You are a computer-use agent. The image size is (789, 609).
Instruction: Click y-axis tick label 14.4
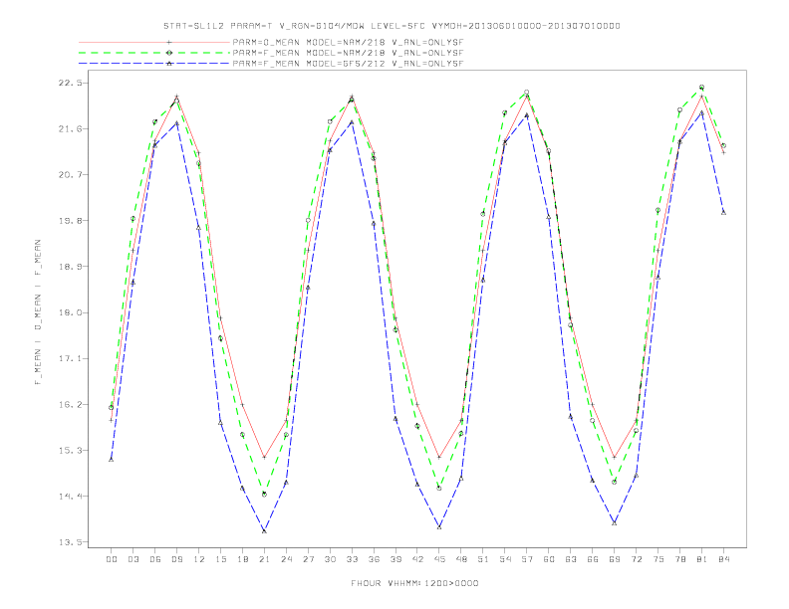pos(70,496)
